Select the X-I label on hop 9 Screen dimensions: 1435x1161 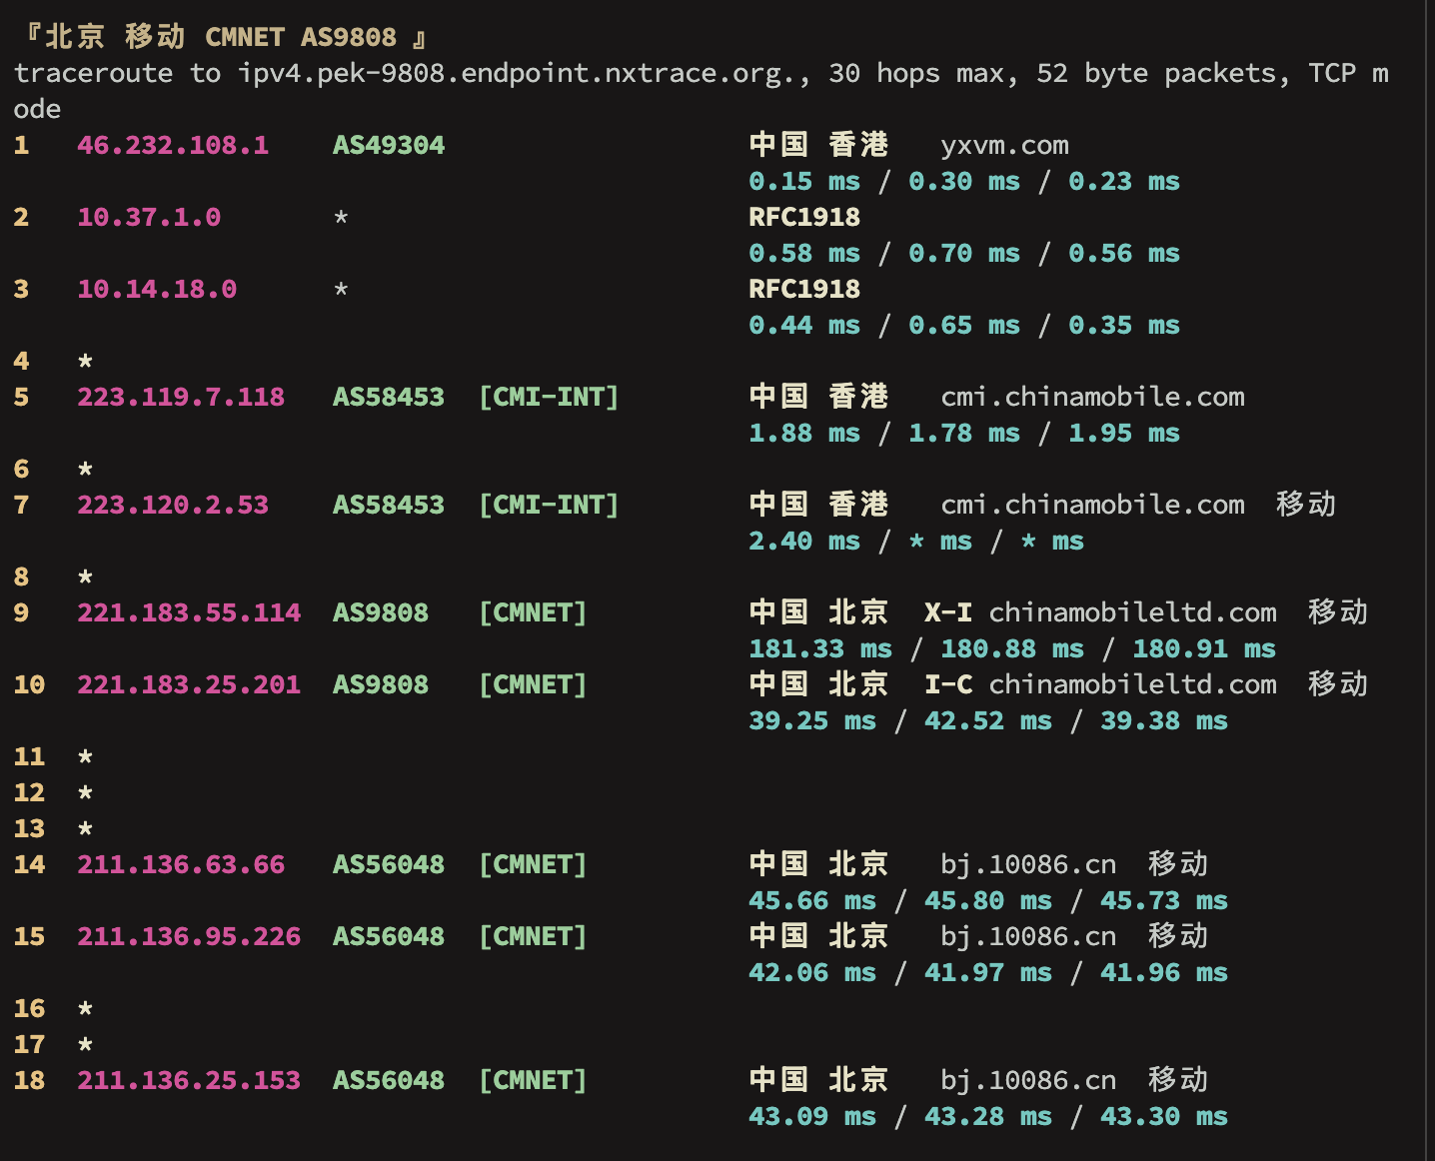(x=948, y=612)
